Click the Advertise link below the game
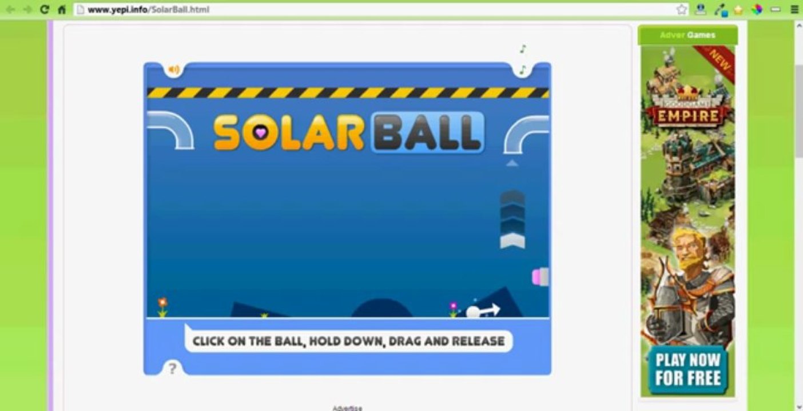The height and width of the screenshot is (411, 803). pyautogui.click(x=347, y=408)
